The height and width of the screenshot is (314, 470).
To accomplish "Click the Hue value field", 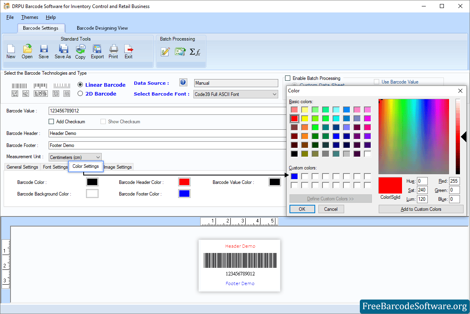I will [422, 181].
